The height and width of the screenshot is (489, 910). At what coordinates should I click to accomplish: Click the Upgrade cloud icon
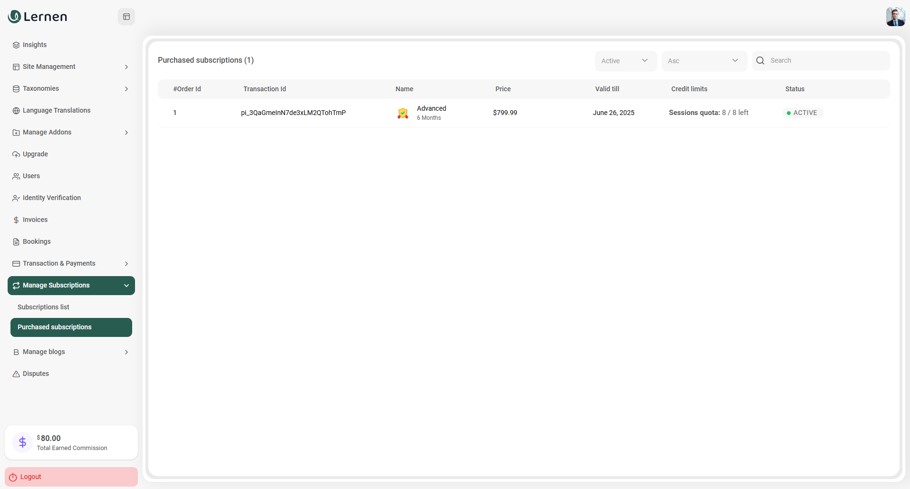[x=16, y=154]
